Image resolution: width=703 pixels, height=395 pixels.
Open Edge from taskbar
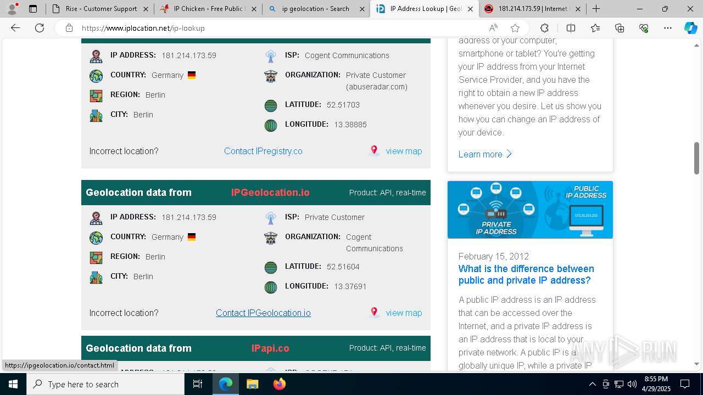[x=226, y=384]
